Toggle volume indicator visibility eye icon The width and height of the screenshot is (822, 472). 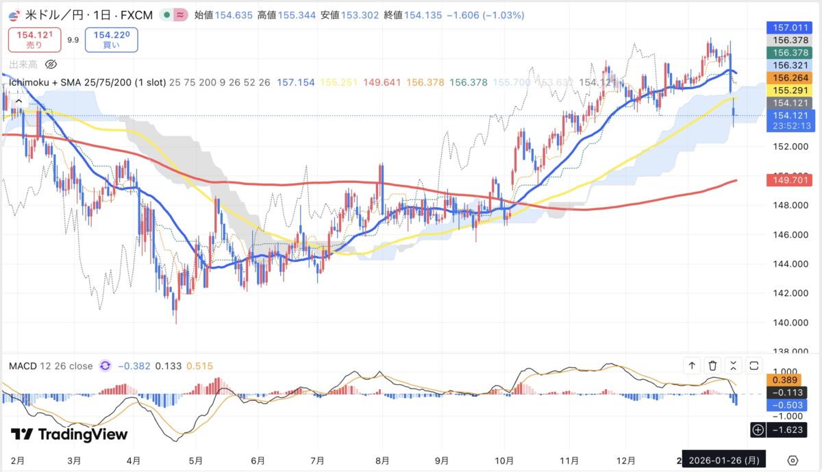50,64
